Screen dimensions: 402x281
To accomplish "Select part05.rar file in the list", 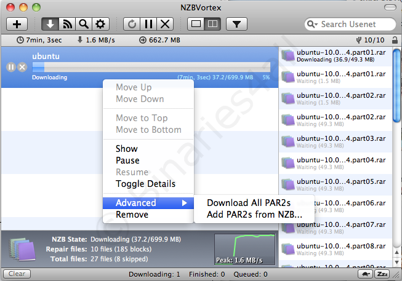I will coord(336,184).
